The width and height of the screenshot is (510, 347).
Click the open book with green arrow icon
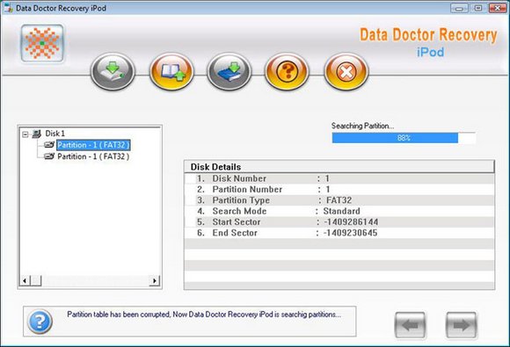[171, 71]
